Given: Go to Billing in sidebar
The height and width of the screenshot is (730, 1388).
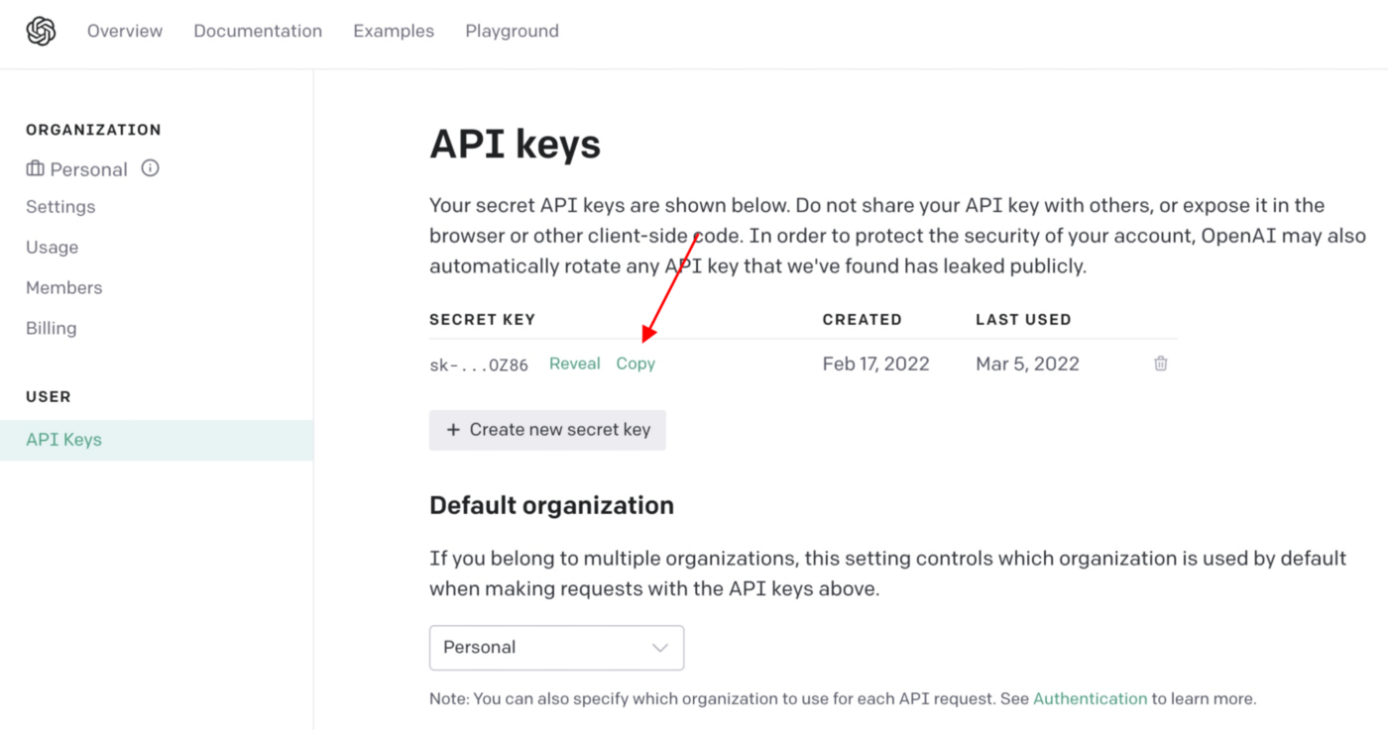Looking at the screenshot, I should (x=52, y=329).
